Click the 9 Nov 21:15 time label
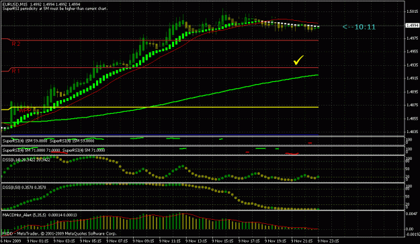The height and width of the screenshot is (244, 420). pyautogui.click(x=302, y=241)
